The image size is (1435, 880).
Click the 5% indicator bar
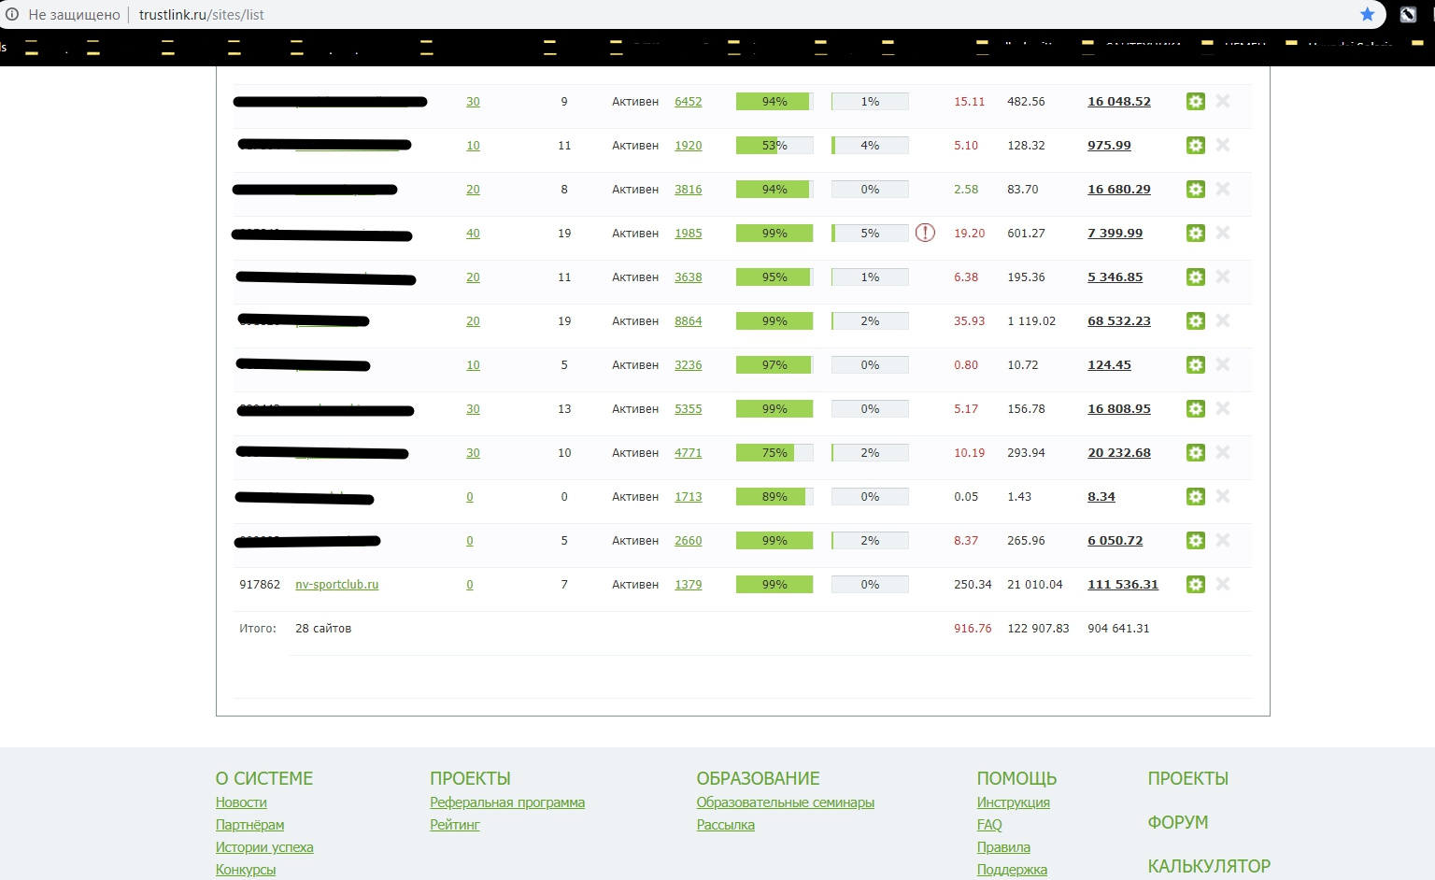(x=870, y=233)
